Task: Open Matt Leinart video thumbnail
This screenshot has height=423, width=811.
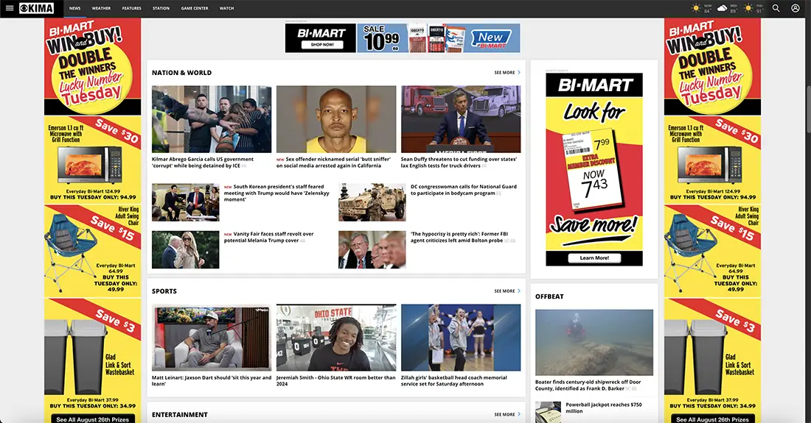Action: pyautogui.click(x=212, y=338)
